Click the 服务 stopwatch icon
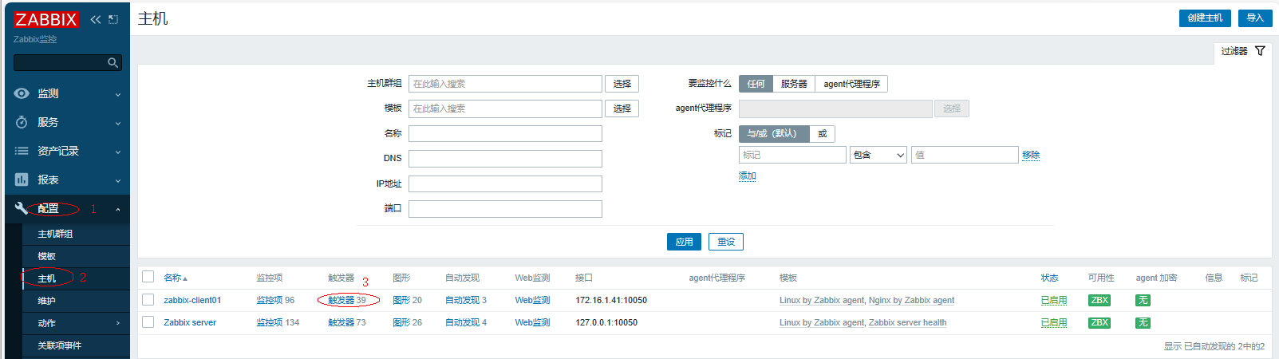The image size is (1279, 359). (x=22, y=122)
